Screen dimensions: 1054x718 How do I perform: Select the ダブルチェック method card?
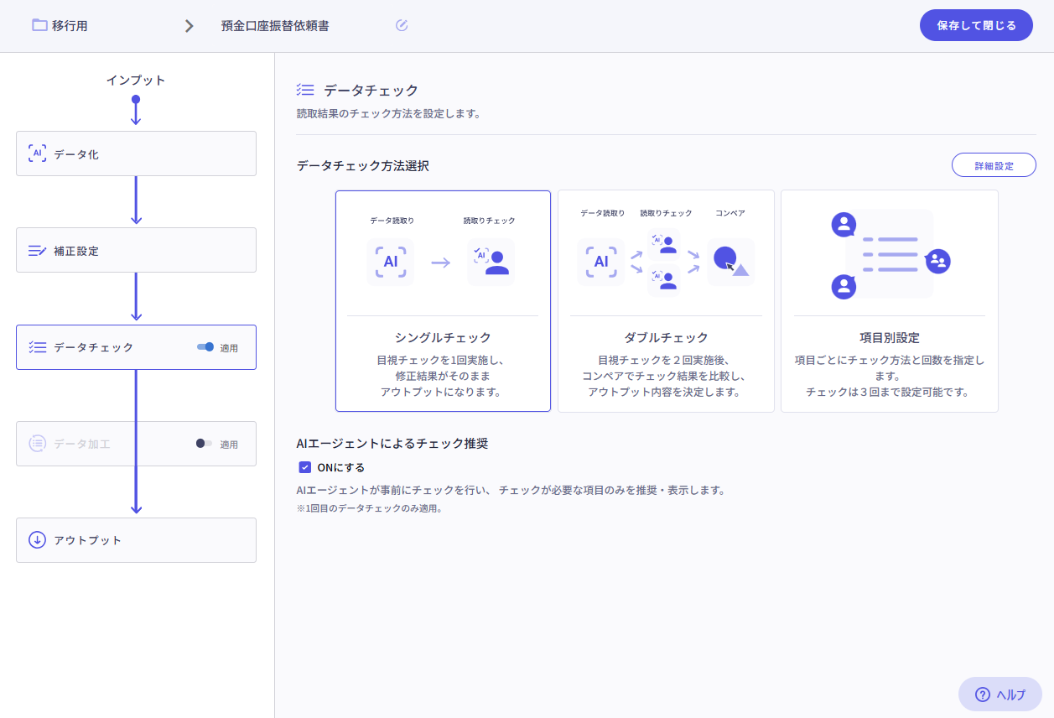point(666,300)
